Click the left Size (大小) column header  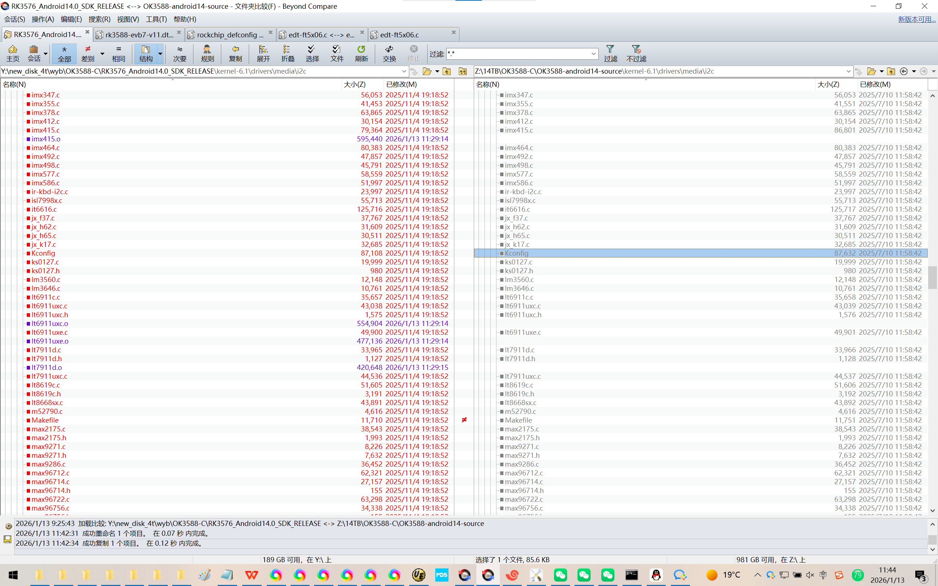[355, 84]
